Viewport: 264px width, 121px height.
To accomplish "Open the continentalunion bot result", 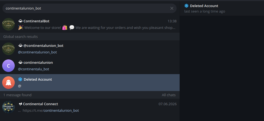I will [x=90, y=66].
